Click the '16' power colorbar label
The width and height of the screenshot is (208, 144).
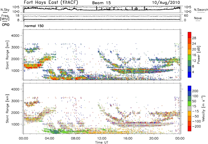pos(194,55)
